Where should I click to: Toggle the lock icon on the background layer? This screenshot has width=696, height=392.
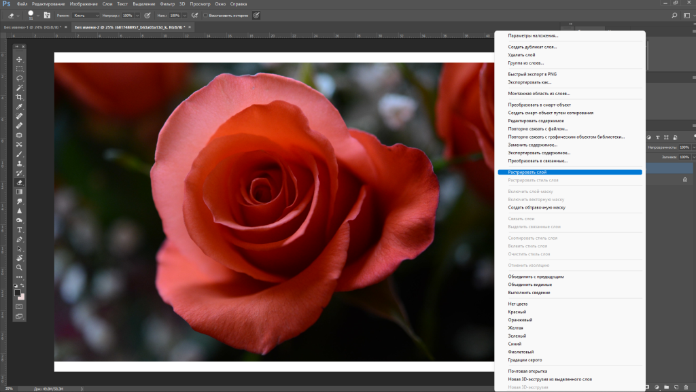[684, 179]
